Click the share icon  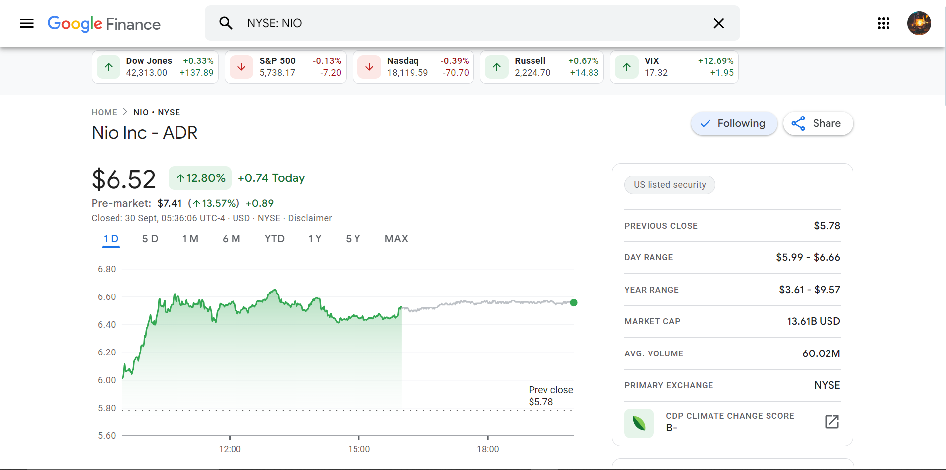(x=798, y=123)
